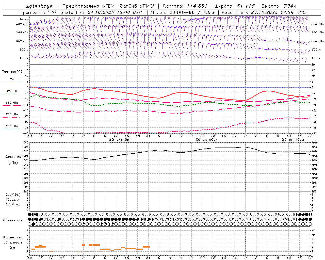This screenshot has height=260, width=325.
Task: Click the "Давление" pressure panel label
Action: [13, 157]
